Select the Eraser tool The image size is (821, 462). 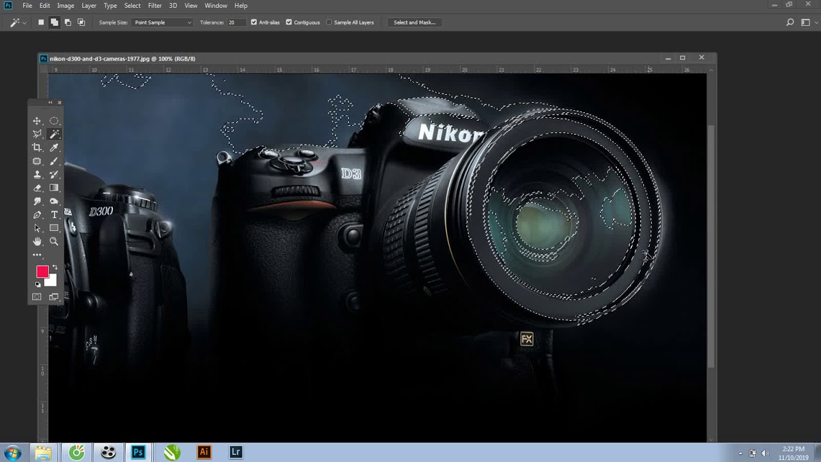pyautogui.click(x=37, y=188)
